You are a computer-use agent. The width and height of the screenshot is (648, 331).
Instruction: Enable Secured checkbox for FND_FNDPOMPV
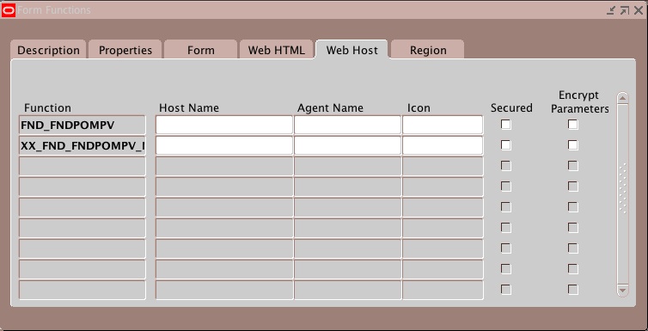506,125
